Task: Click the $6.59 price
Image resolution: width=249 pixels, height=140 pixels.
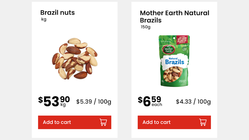Action: 150,101
